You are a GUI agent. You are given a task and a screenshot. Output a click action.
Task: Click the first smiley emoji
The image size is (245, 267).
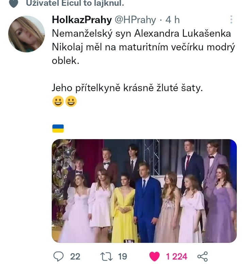pos(58,101)
